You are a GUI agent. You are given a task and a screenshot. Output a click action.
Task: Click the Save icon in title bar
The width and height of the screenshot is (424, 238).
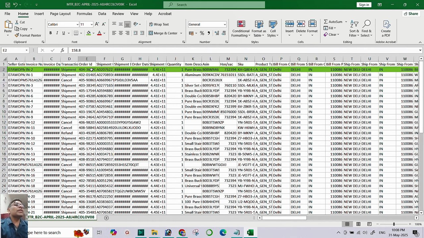tap(7, 5)
